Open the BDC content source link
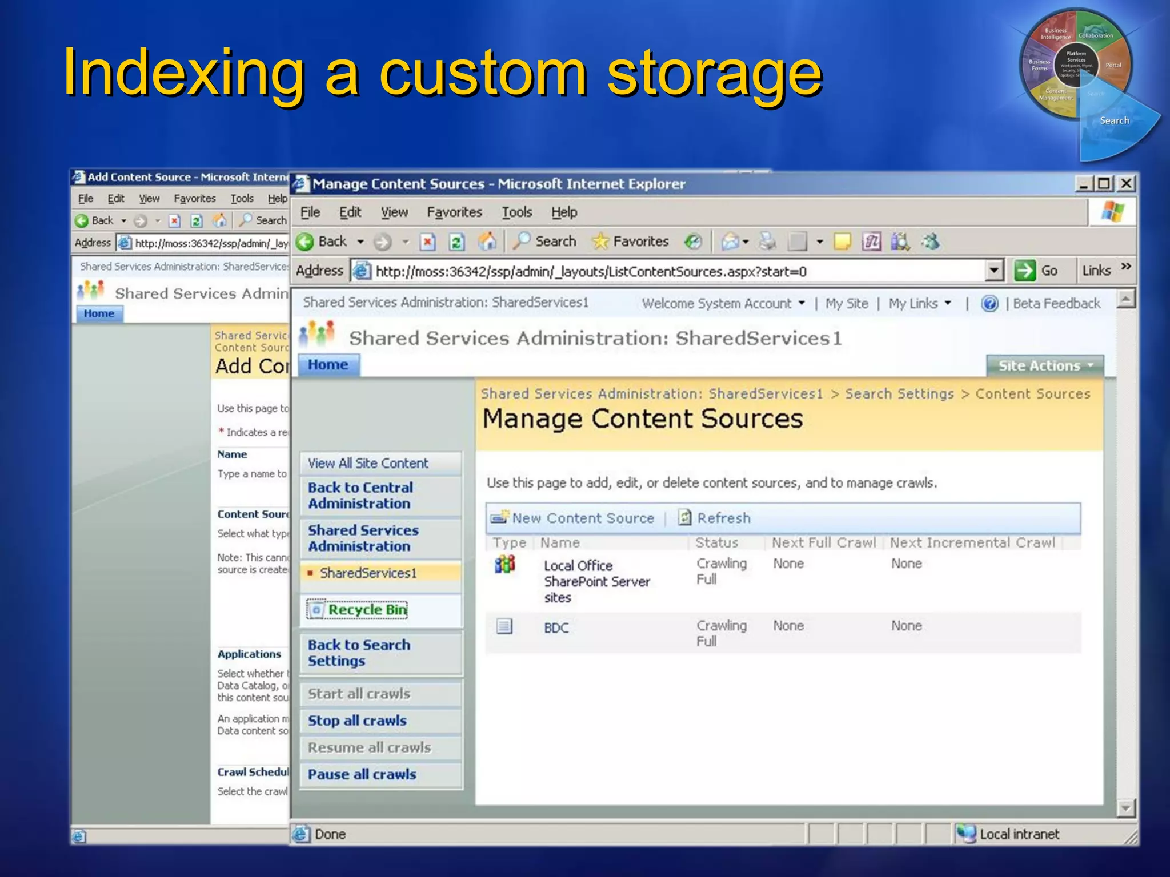The width and height of the screenshot is (1170, 877). click(556, 627)
